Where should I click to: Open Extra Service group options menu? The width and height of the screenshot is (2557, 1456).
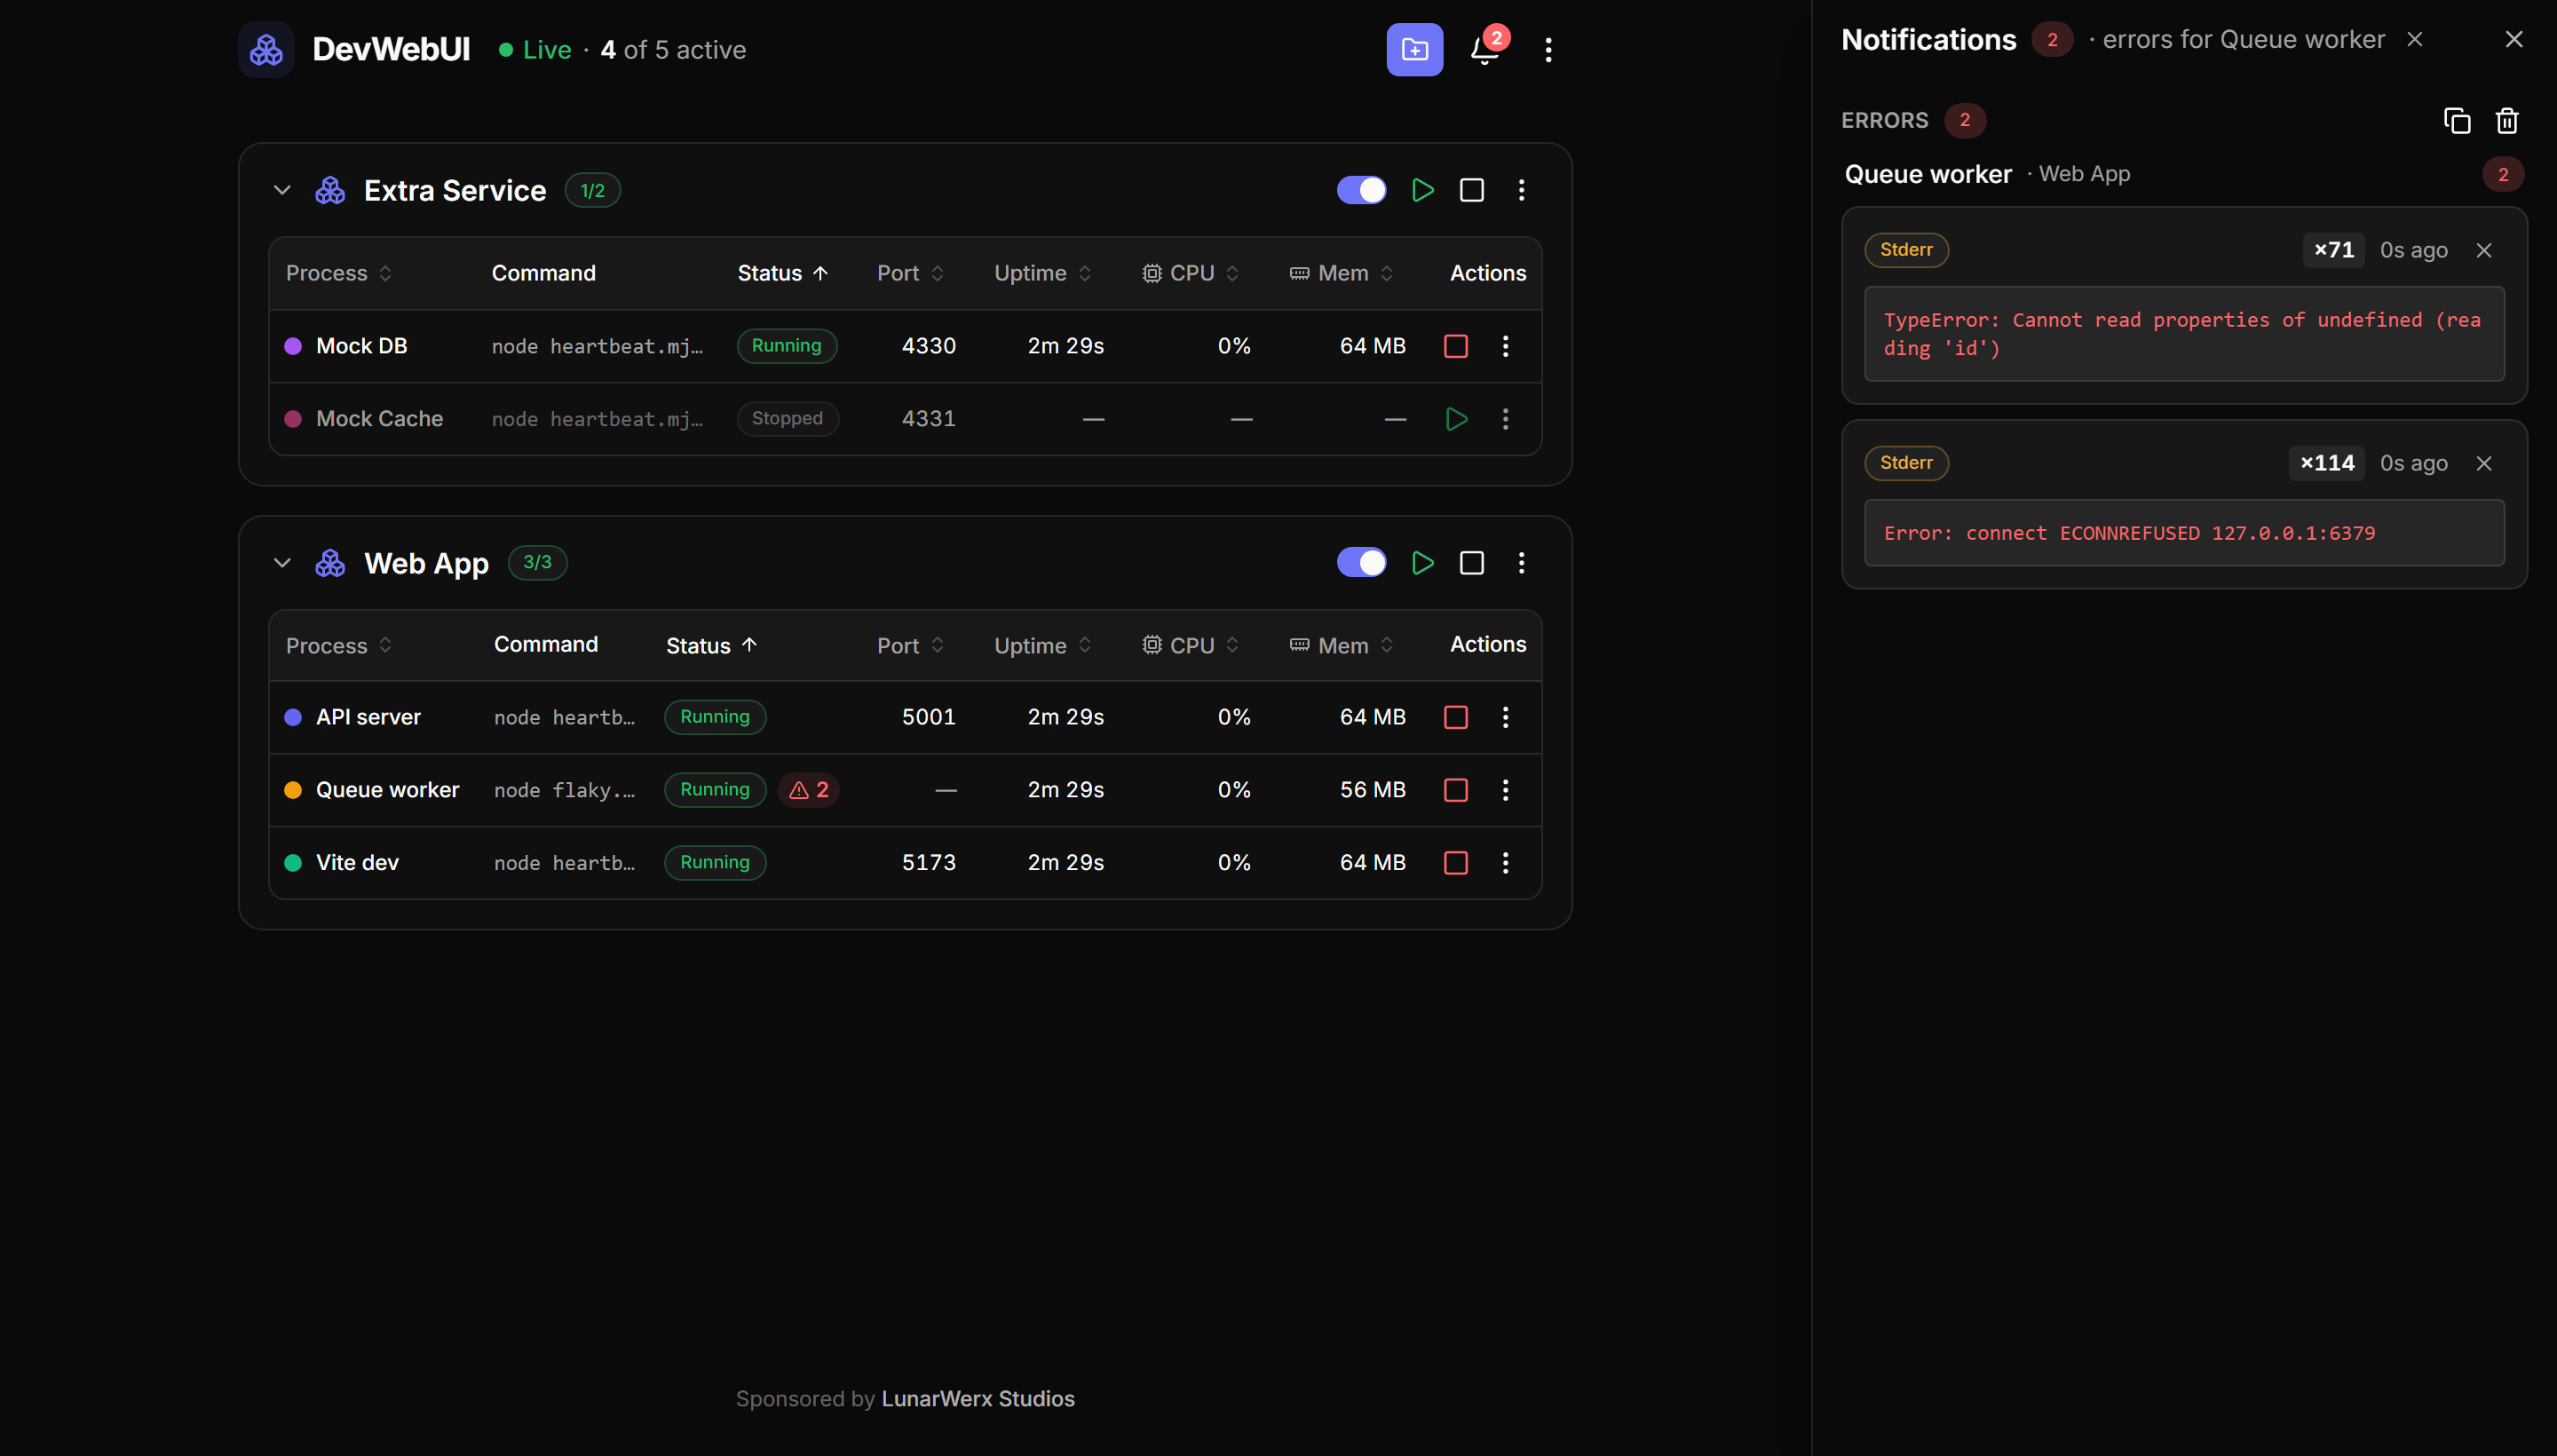(x=1521, y=190)
